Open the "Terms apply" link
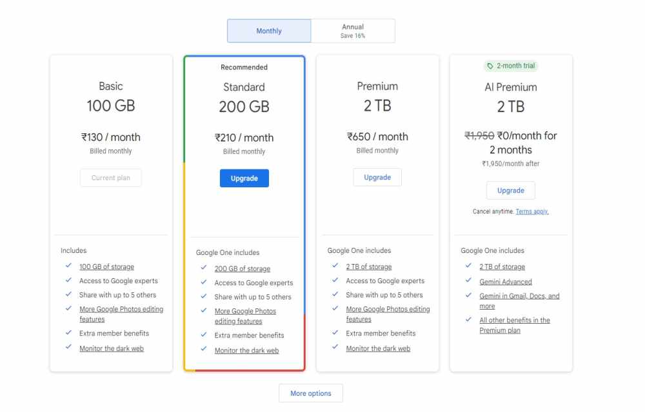The height and width of the screenshot is (412, 645). pyautogui.click(x=531, y=211)
